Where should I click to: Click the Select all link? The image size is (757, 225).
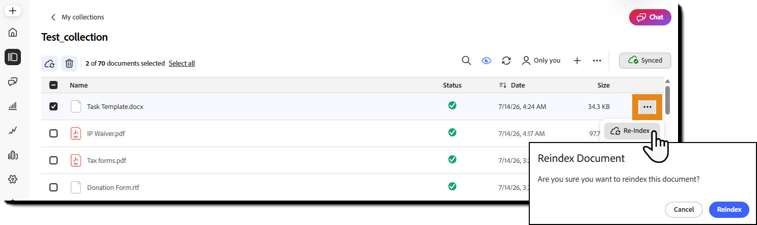[x=182, y=63]
